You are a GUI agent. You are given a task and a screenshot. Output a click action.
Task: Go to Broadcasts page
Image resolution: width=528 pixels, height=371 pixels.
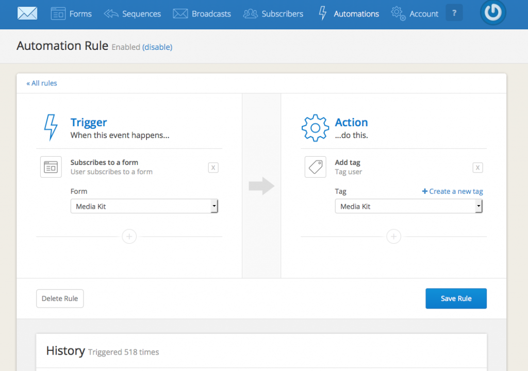pos(202,14)
